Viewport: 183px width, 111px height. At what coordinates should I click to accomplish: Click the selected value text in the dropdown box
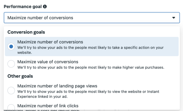[x=40, y=18]
